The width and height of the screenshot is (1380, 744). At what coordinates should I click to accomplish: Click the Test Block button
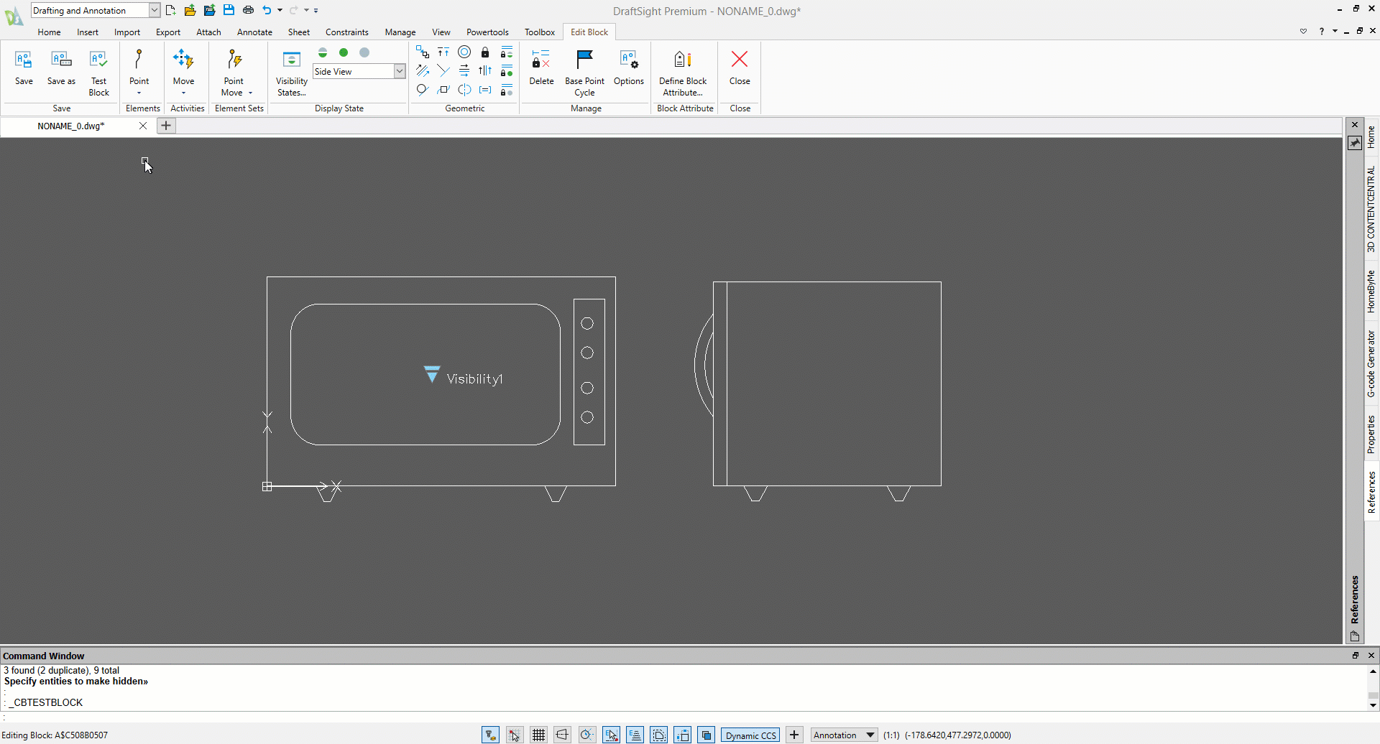(x=98, y=71)
